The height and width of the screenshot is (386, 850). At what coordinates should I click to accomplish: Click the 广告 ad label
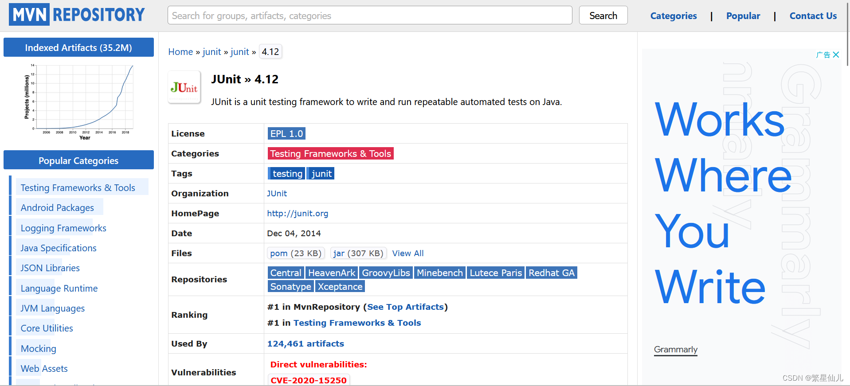click(x=823, y=55)
